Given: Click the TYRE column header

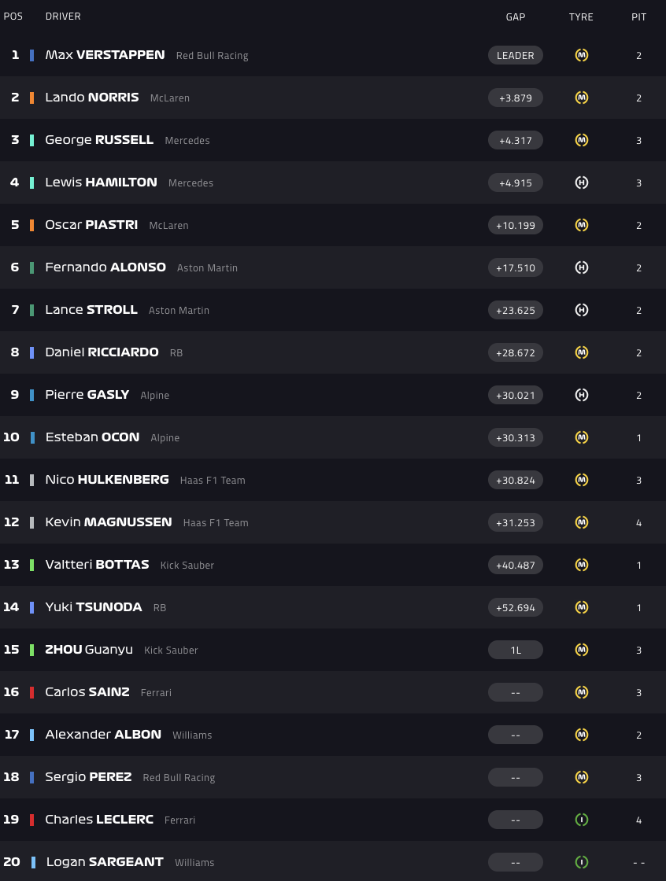Looking at the screenshot, I should 581,17.
